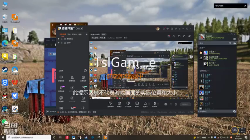The width and height of the screenshot is (250, 140).
Task: Open friend playing Left 4 Dead 2
Action: pos(217,64)
